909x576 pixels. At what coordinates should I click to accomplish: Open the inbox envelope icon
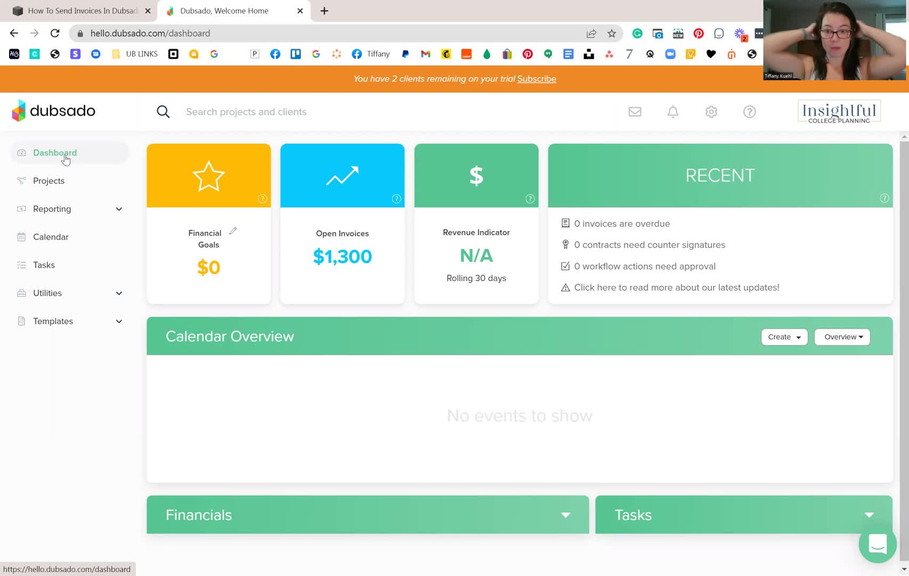click(x=635, y=111)
